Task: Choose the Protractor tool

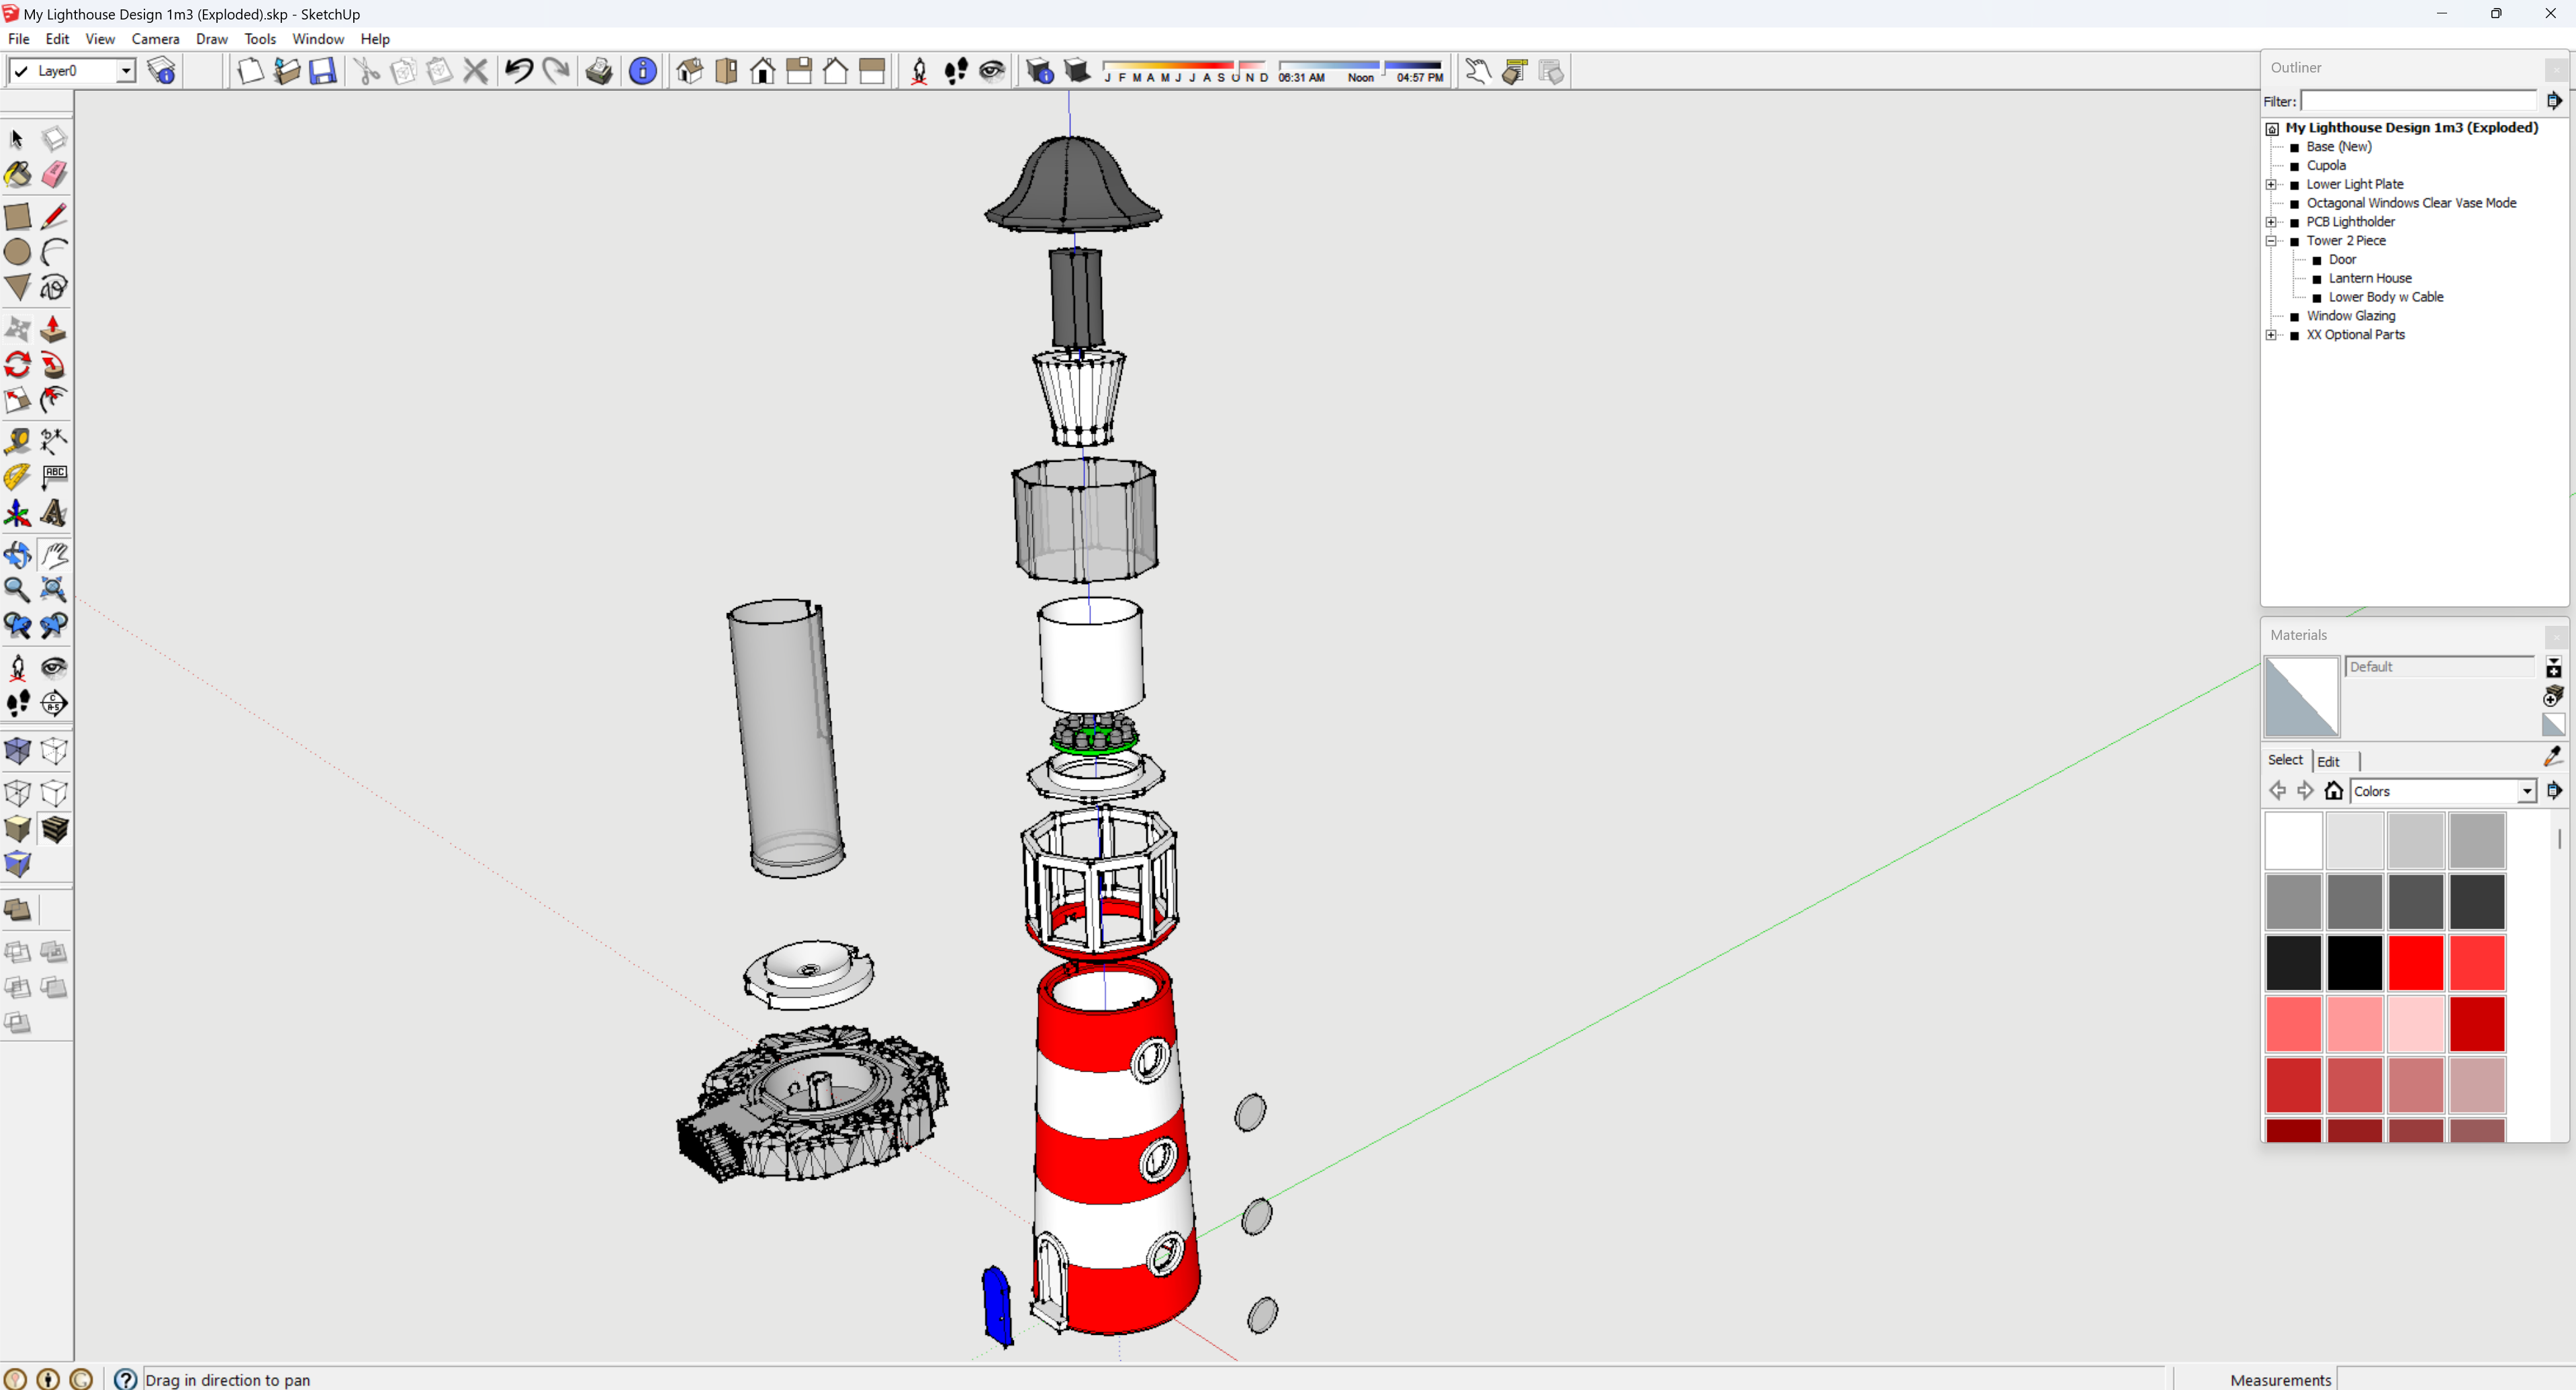Action: [17, 477]
